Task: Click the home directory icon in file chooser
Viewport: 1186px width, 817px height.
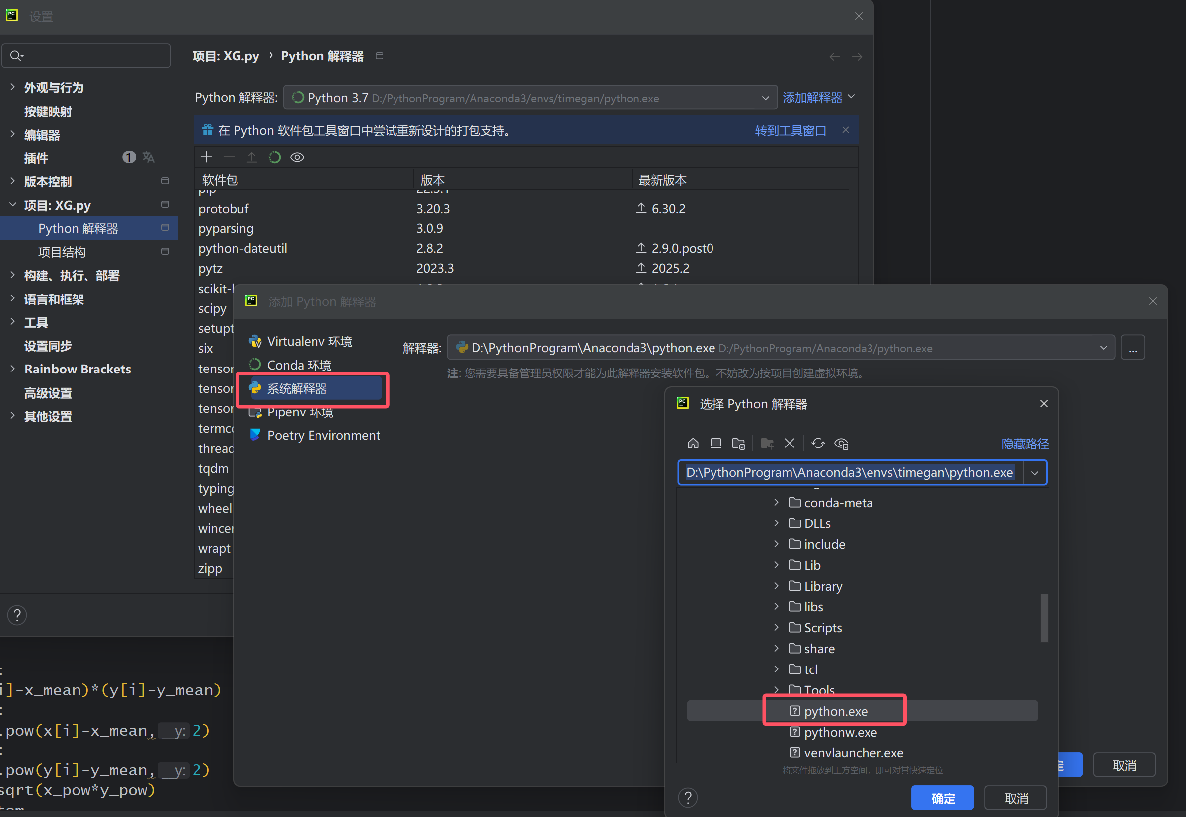Action: click(693, 444)
